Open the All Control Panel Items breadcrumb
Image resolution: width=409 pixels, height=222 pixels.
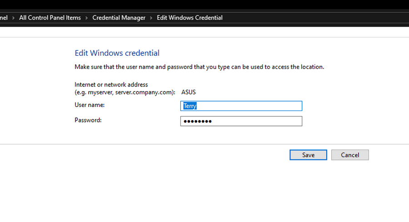point(50,18)
